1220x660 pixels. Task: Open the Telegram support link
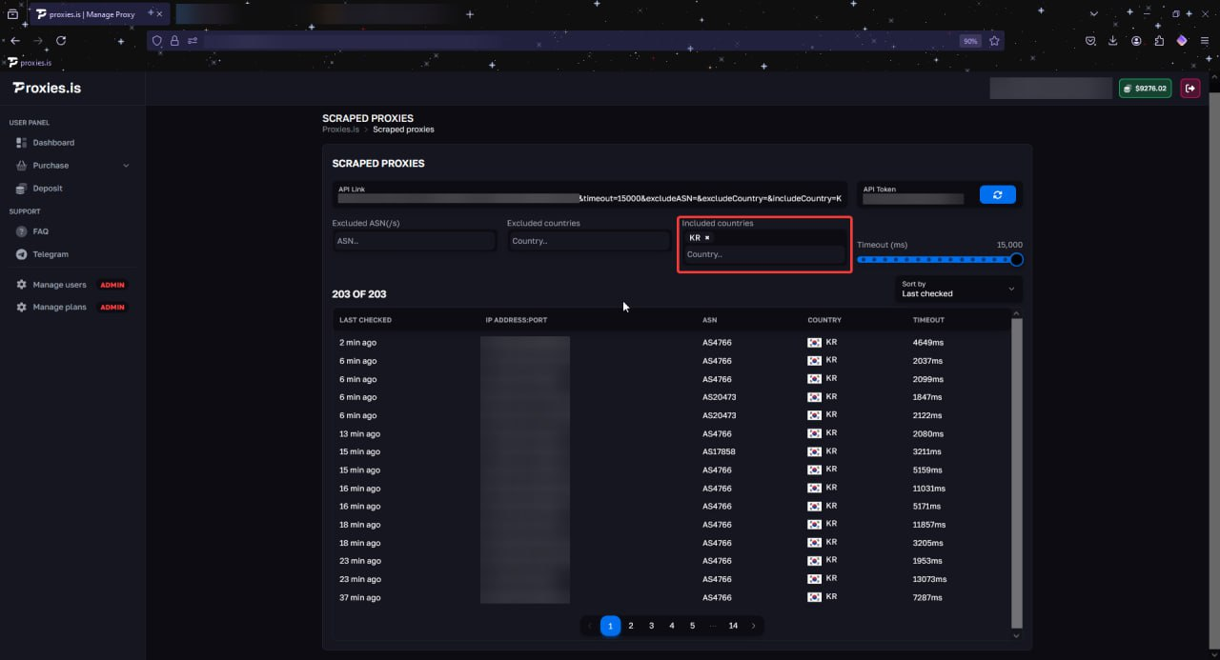pos(51,254)
